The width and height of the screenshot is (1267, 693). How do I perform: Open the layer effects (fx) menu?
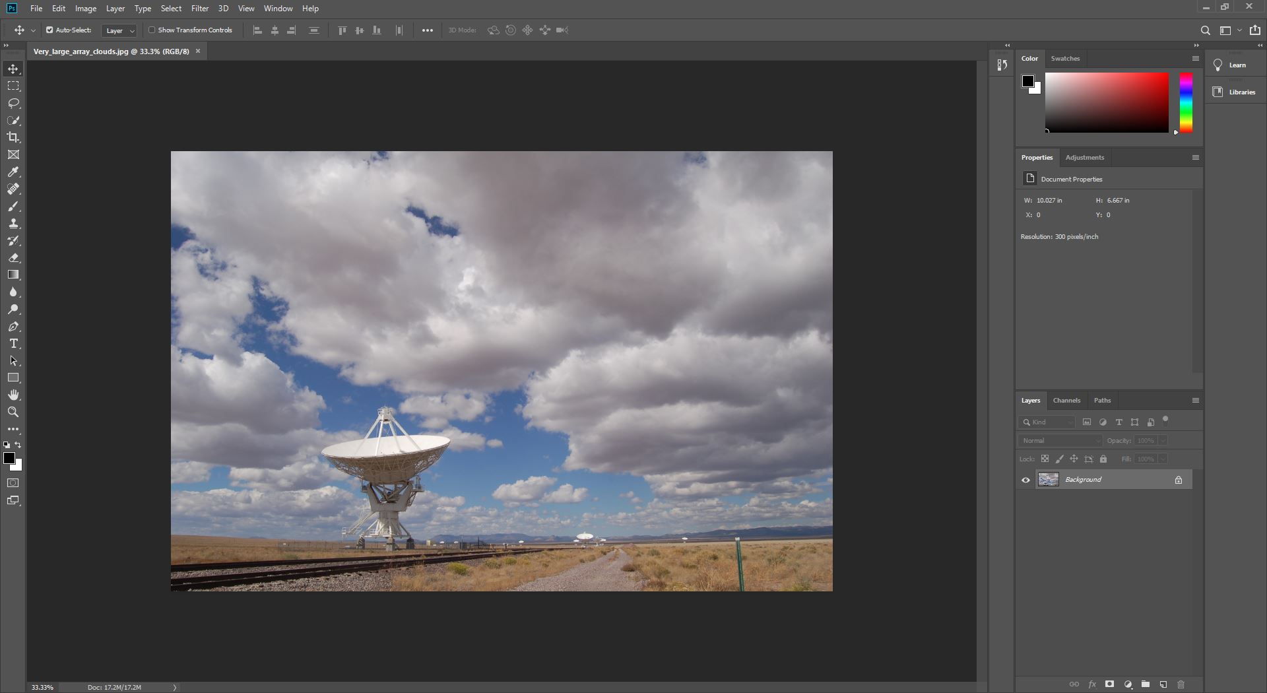1093,684
